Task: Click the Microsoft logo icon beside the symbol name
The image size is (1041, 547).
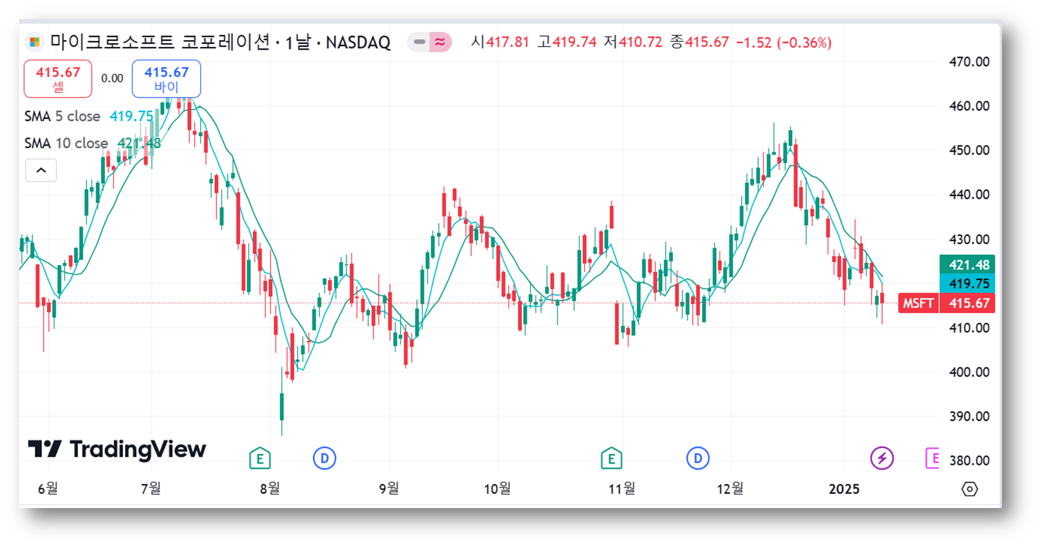Action: point(35,42)
